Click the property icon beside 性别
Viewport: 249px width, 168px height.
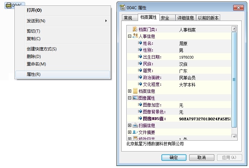pyautogui.click(x=140, y=50)
